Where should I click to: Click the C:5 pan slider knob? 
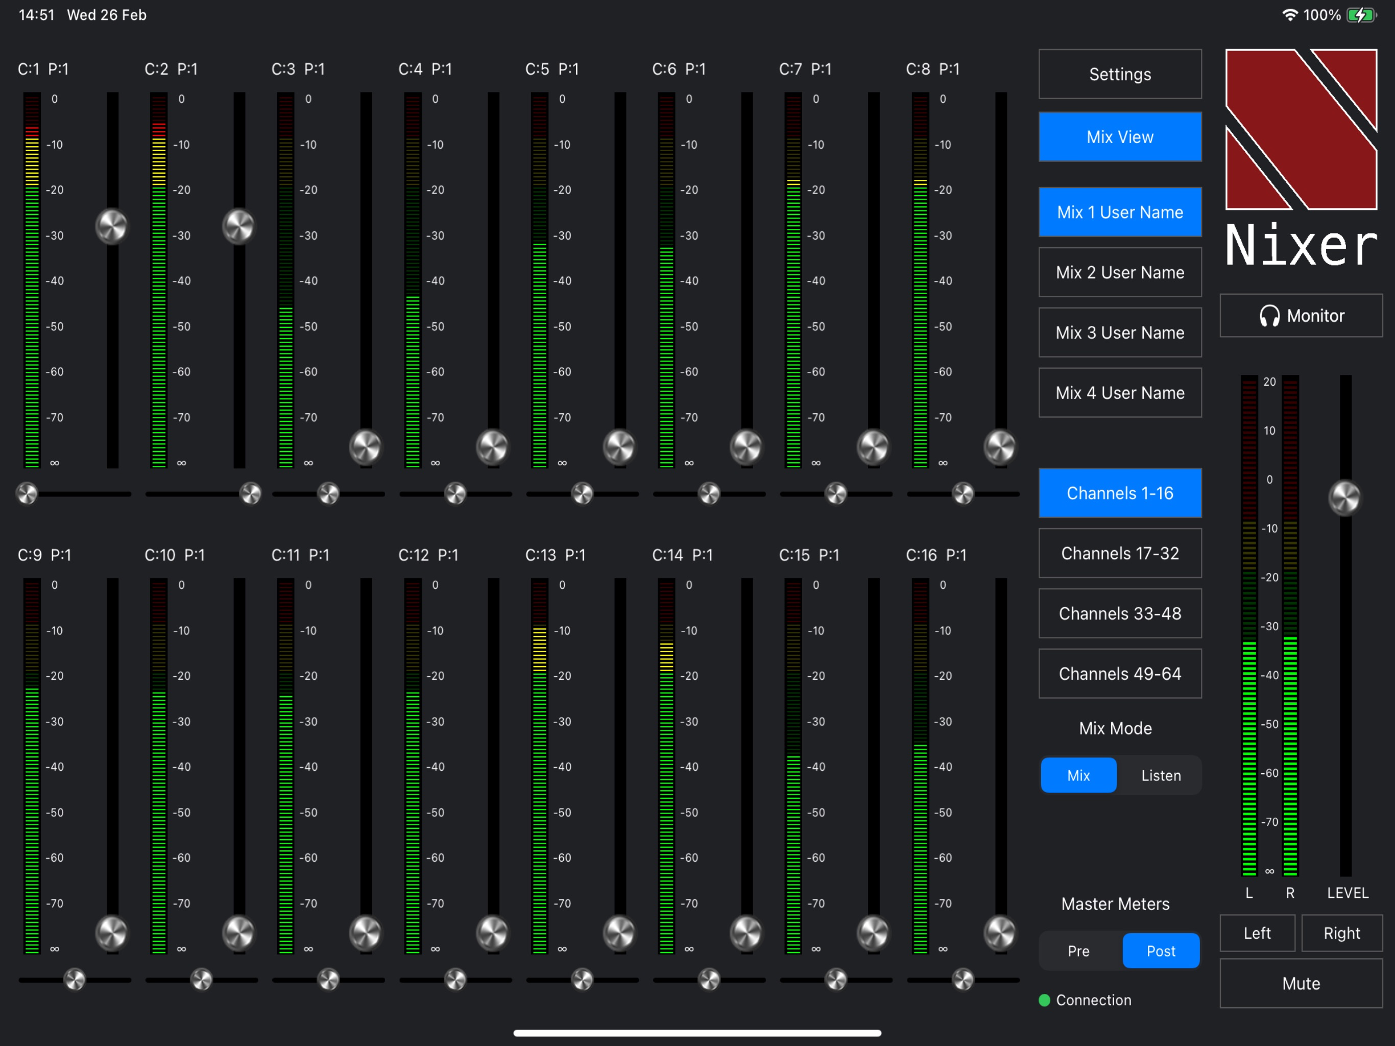(582, 493)
